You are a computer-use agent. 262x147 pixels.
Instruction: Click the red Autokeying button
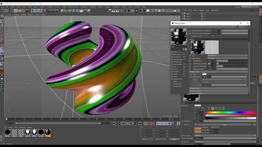(x=153, y=123)
